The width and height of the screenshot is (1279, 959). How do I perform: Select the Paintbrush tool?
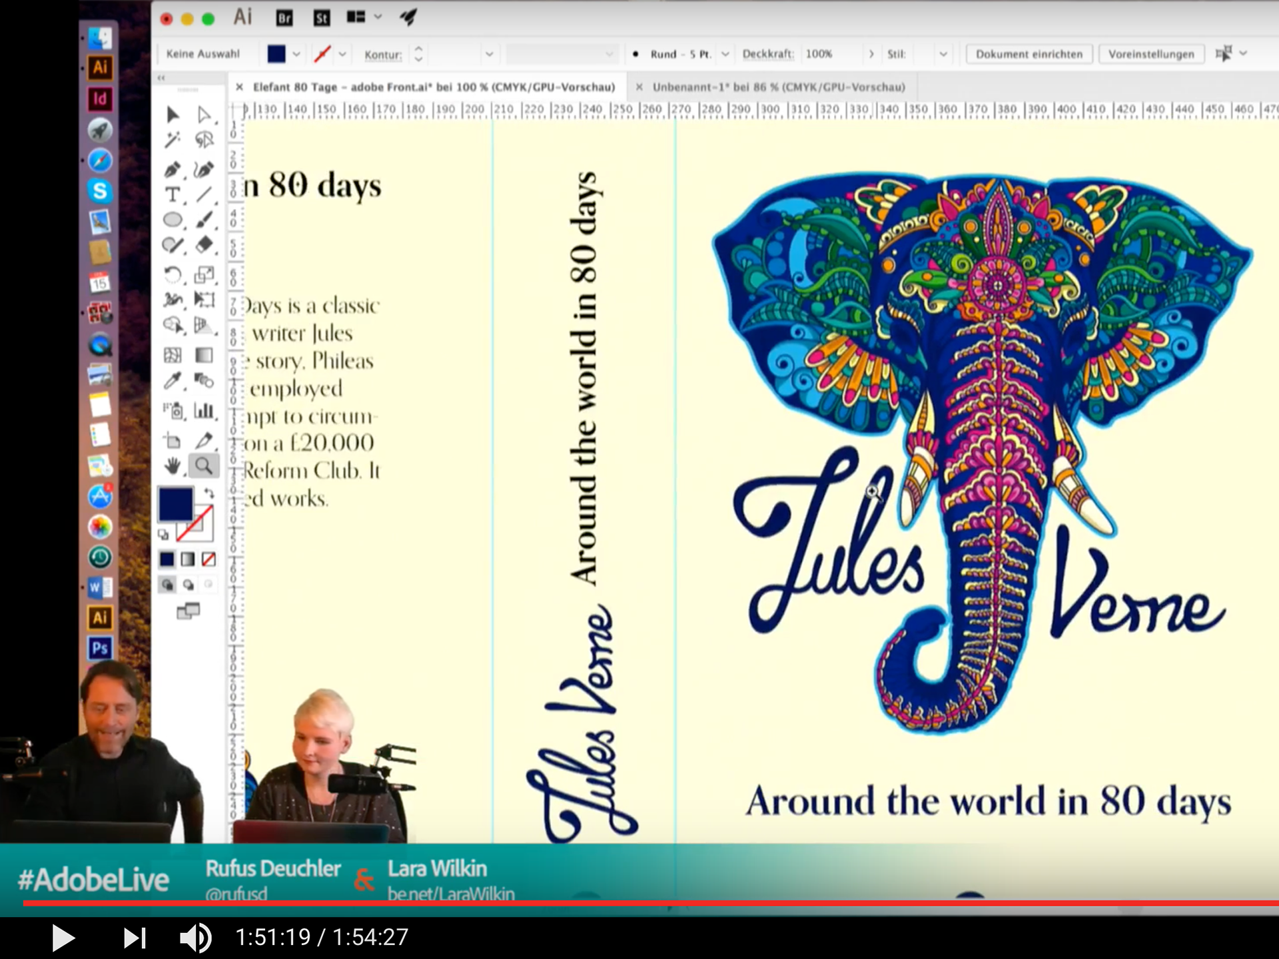pos(205,220)
